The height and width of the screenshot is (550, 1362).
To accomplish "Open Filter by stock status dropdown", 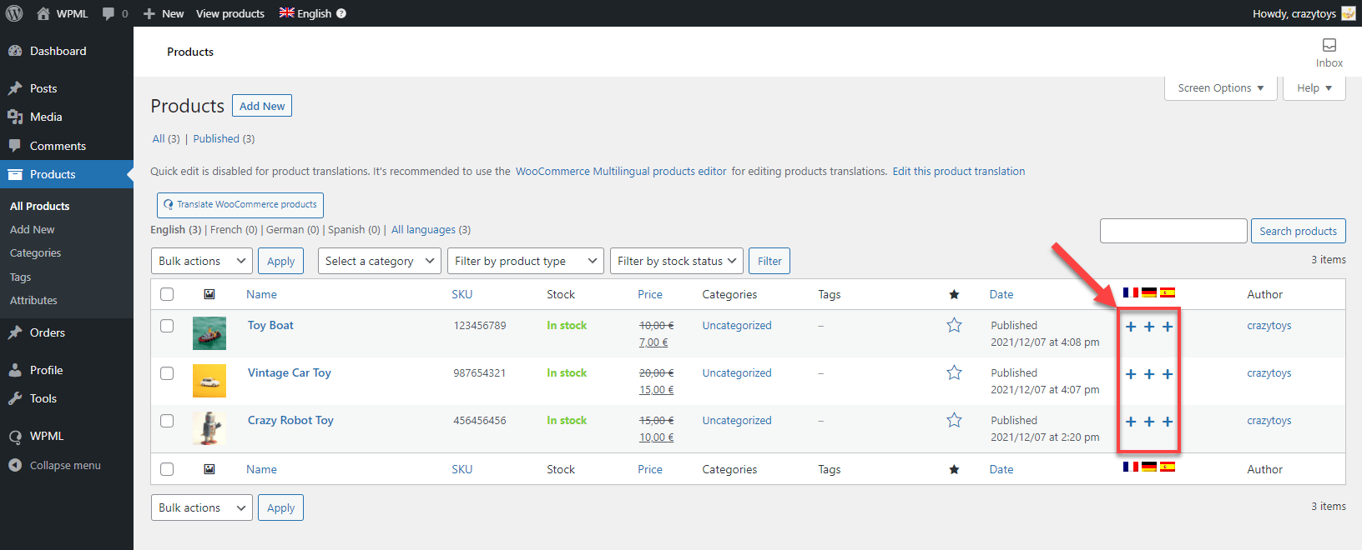I will pyautogui.click(x=677, y=261).
